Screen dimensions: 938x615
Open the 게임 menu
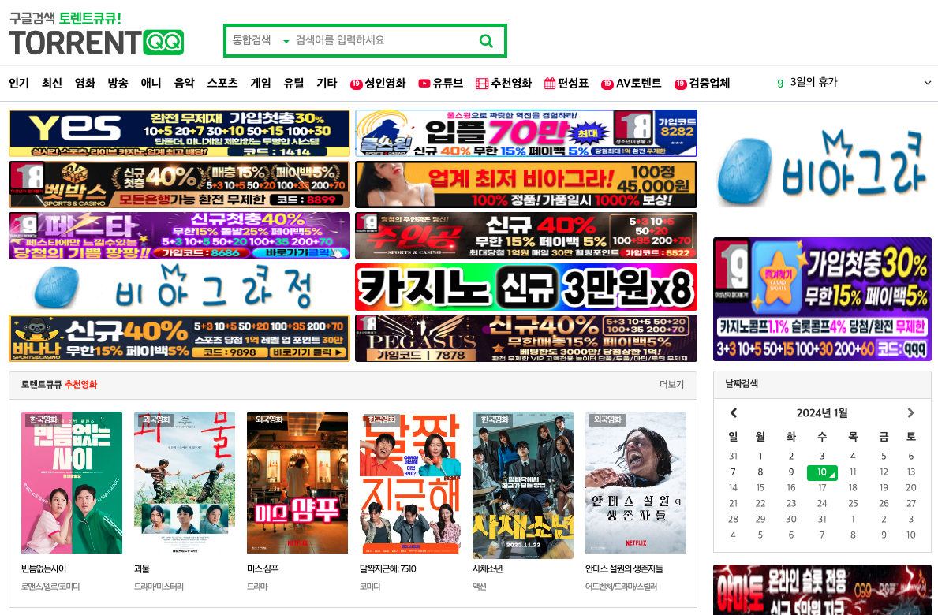click(x=261, y=83)
